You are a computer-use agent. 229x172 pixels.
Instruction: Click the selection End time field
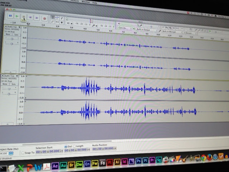[x=77, y=150]
